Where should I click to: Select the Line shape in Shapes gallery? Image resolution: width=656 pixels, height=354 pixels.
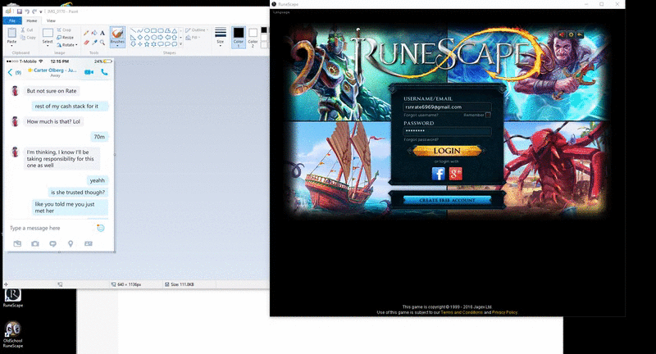133,30
